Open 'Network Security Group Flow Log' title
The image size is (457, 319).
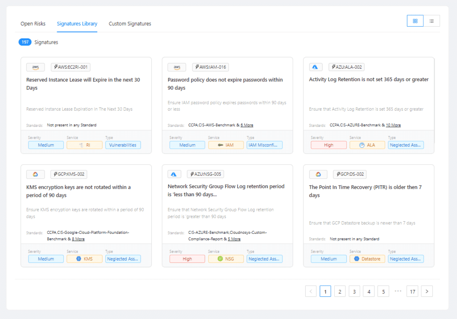coord(226,190)
